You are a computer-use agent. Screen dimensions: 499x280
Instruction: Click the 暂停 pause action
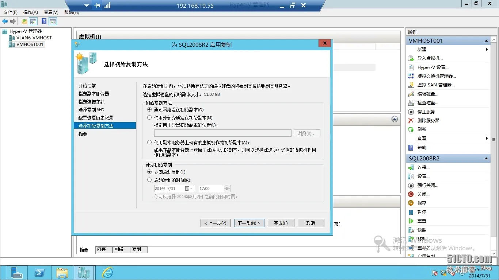point(422,212)
